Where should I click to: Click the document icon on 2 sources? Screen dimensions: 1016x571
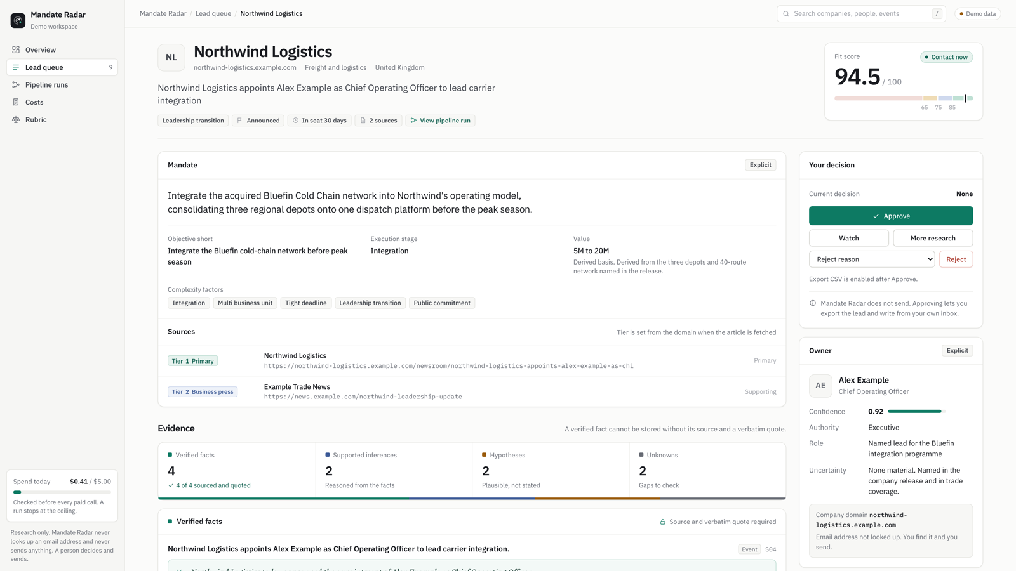point(363,121)
